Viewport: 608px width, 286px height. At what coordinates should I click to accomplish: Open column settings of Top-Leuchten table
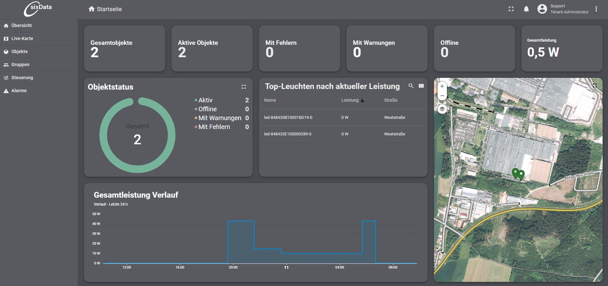(x=421, y=86)
